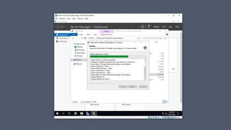Click File Explorer up-directory arrow
This screenshot has height=130, width=231.
click(82, 38)
